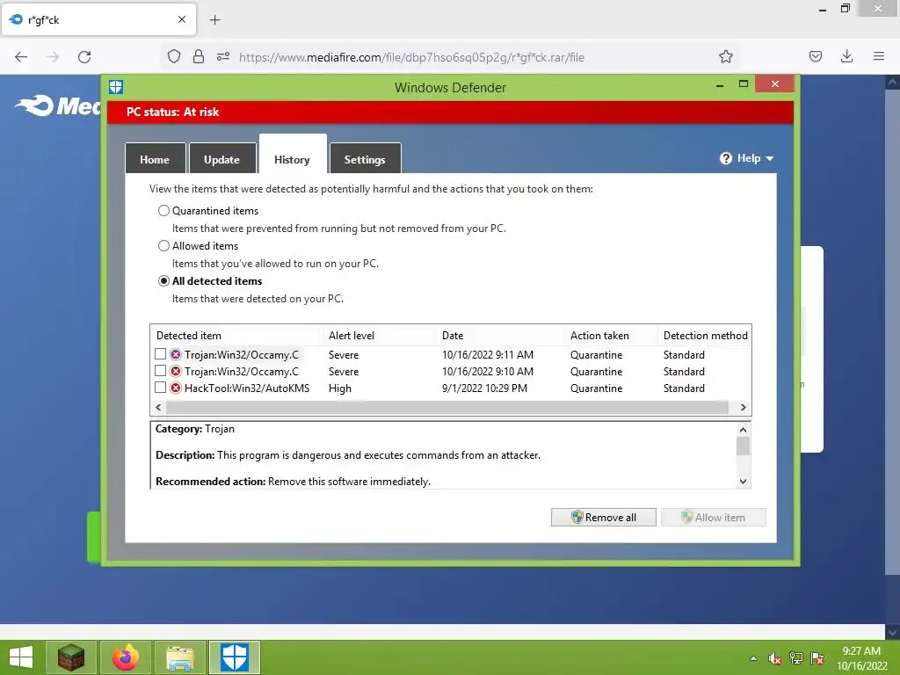The image size is (900, 675).
Task: Sort by Action taken column header
Action: tap(611, 336)
